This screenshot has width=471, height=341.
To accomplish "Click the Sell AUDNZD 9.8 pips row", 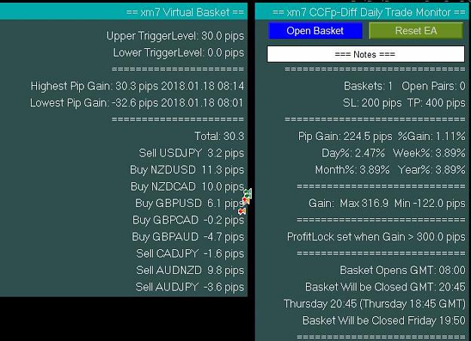I will pyautogui.click(x=190, y=271).
